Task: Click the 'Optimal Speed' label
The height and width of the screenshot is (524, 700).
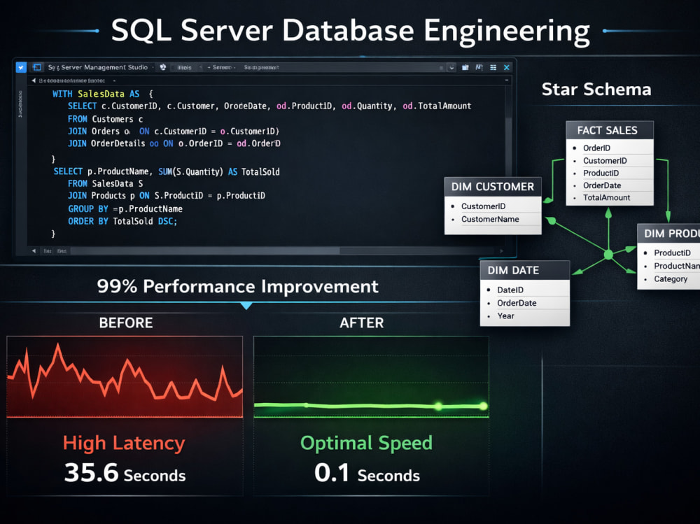Action: pos(367,444)
